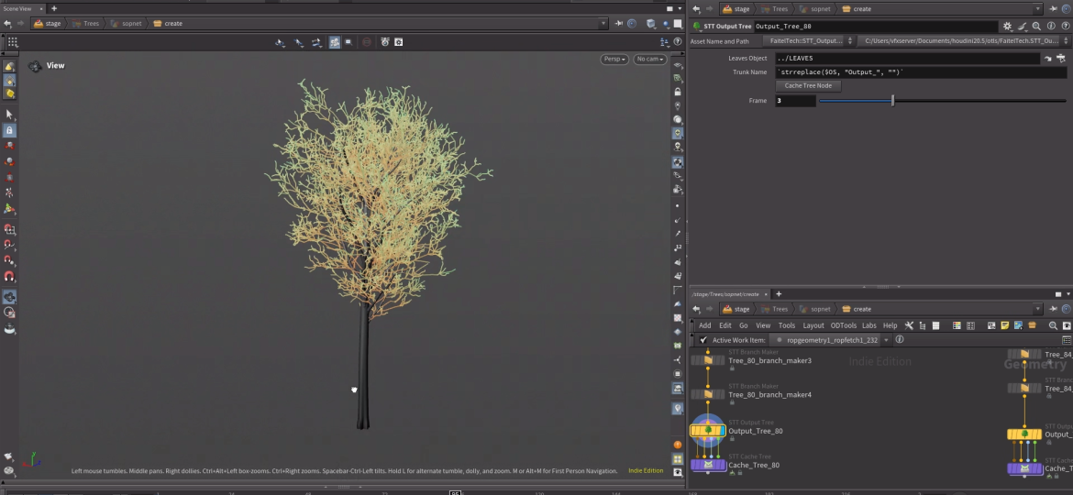Open the No cam camera dropdown
The image size is (1073, 495).
(649, 60)
